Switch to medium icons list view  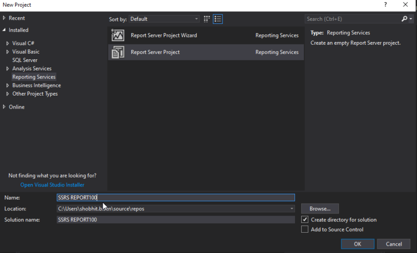point(218,19)
